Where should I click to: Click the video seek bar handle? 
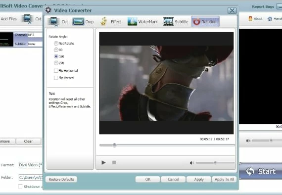coord(114,145)
